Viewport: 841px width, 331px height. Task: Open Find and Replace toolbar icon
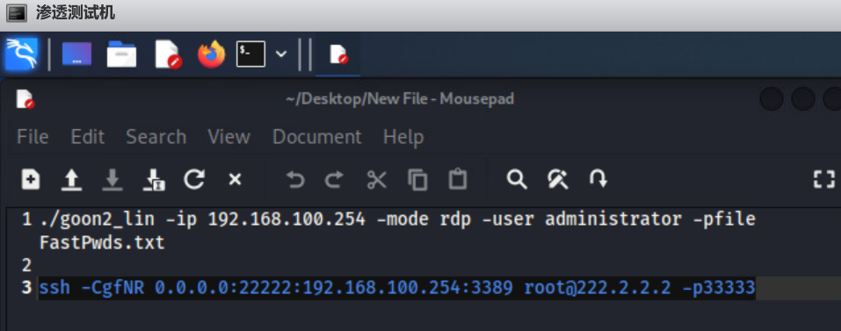(558, 179)
